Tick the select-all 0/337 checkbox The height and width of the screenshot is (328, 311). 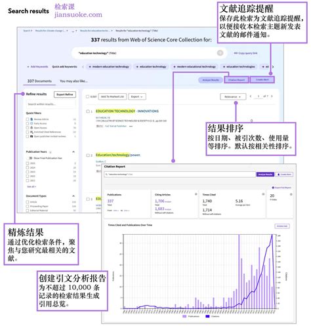coord(87,96)
